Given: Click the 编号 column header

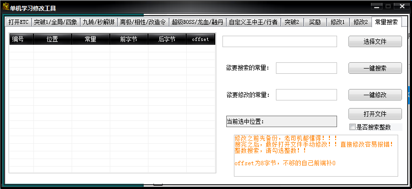Looking at the screenshot, I should tap(21, 40).
